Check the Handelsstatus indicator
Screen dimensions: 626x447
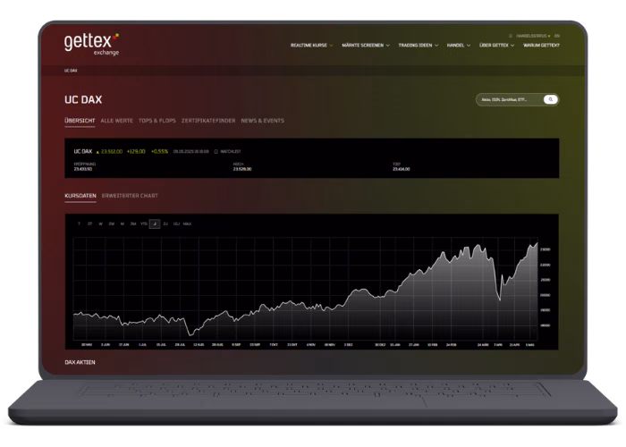tap(533, 36)
